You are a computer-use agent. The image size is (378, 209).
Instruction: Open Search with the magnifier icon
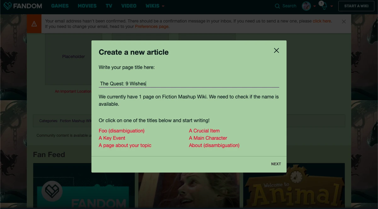277,6
